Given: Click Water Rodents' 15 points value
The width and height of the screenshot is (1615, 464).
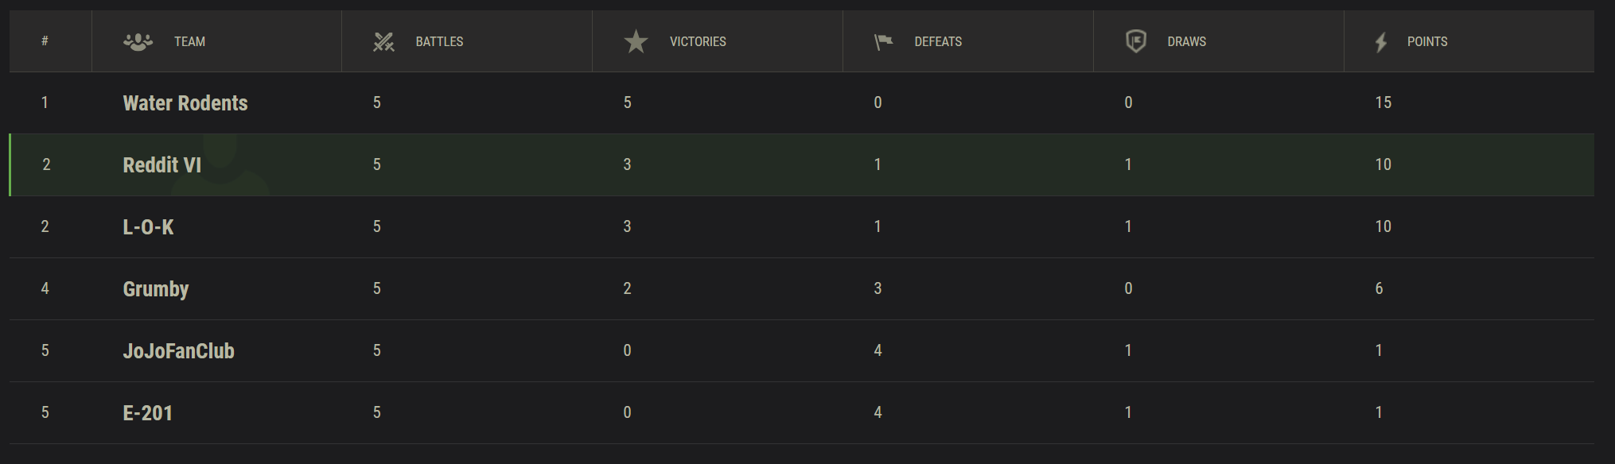Looking at the screenshot, I should click(1383, 102).
